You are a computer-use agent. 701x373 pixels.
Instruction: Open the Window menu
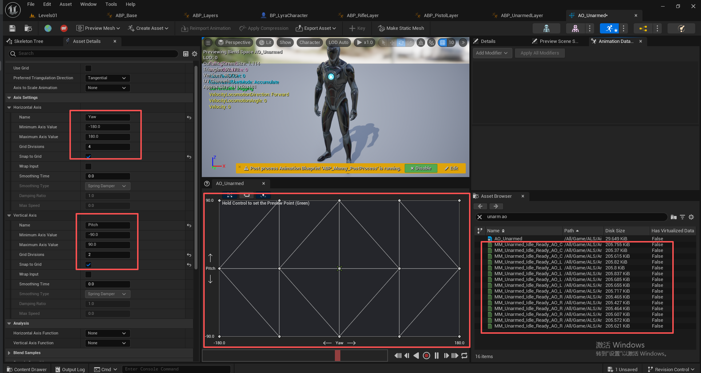point(88,4)
